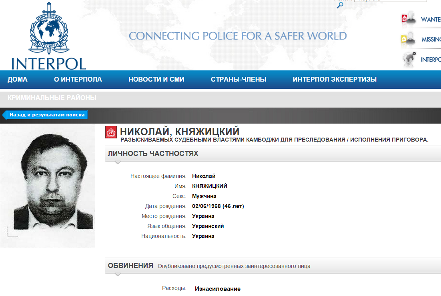Image resolution: width=441 pixels, height=296 pixels.
Task: Open the Wanted persons icon
Action: 409,18
